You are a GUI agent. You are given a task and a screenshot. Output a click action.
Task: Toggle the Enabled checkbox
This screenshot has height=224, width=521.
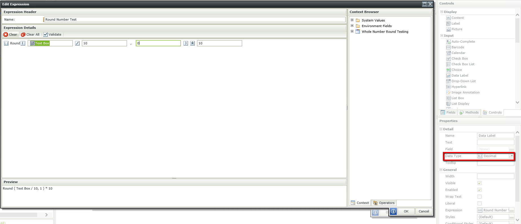pyautogui.click(x=479, y=190)
